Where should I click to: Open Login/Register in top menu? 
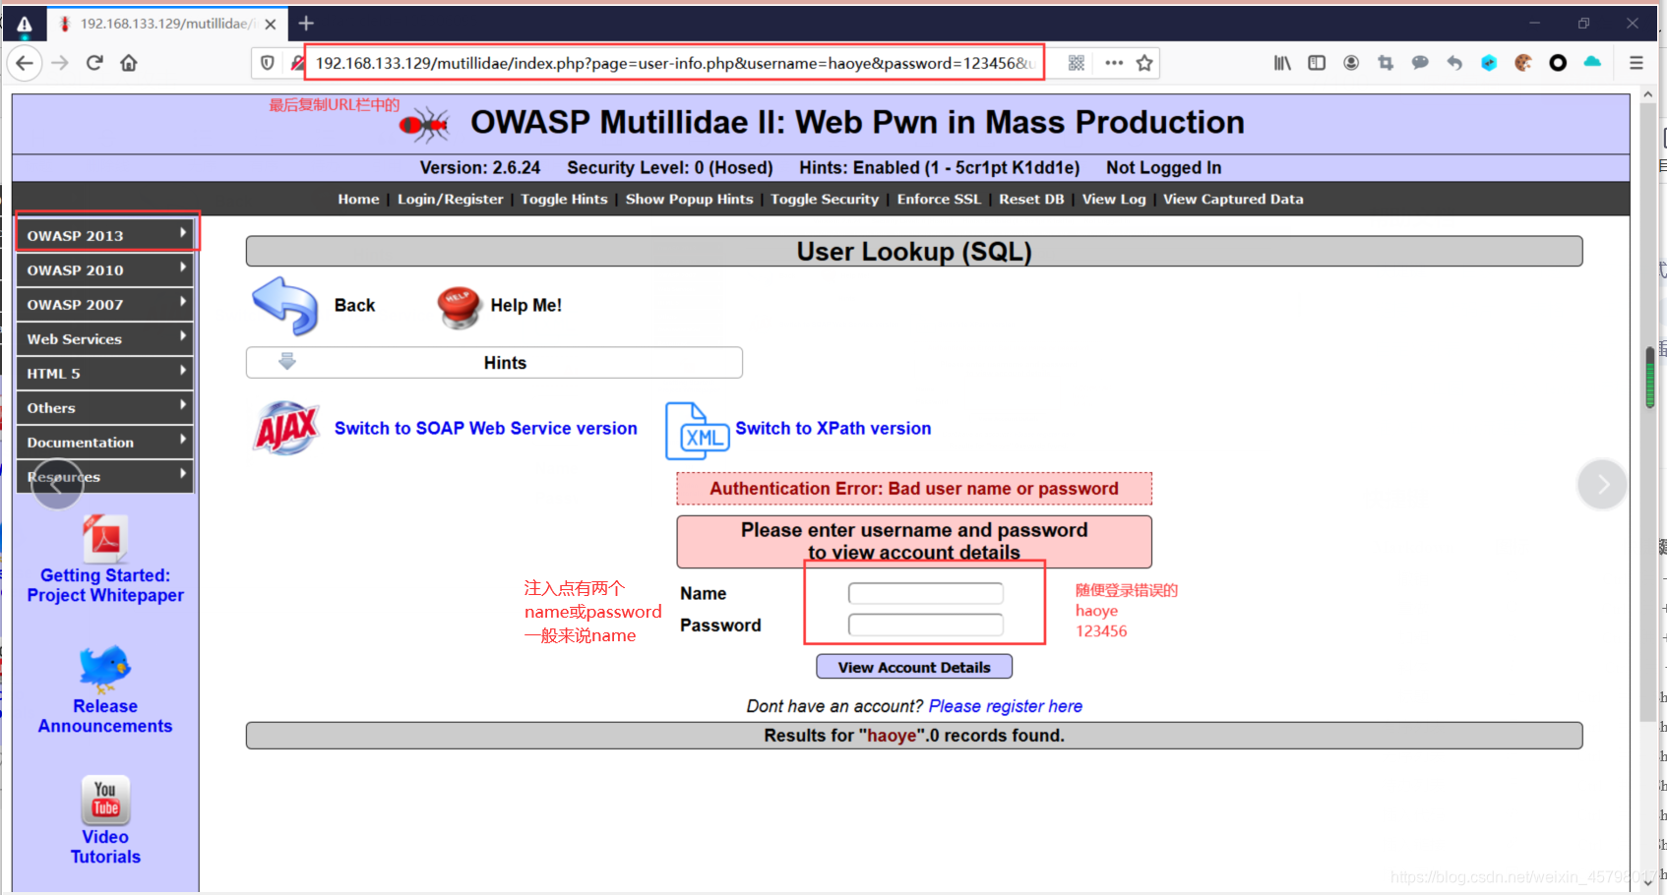[x=450, y=199]
